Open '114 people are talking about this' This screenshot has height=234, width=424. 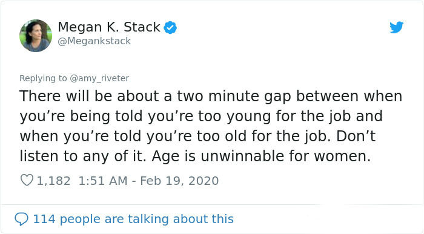(133, 219)
